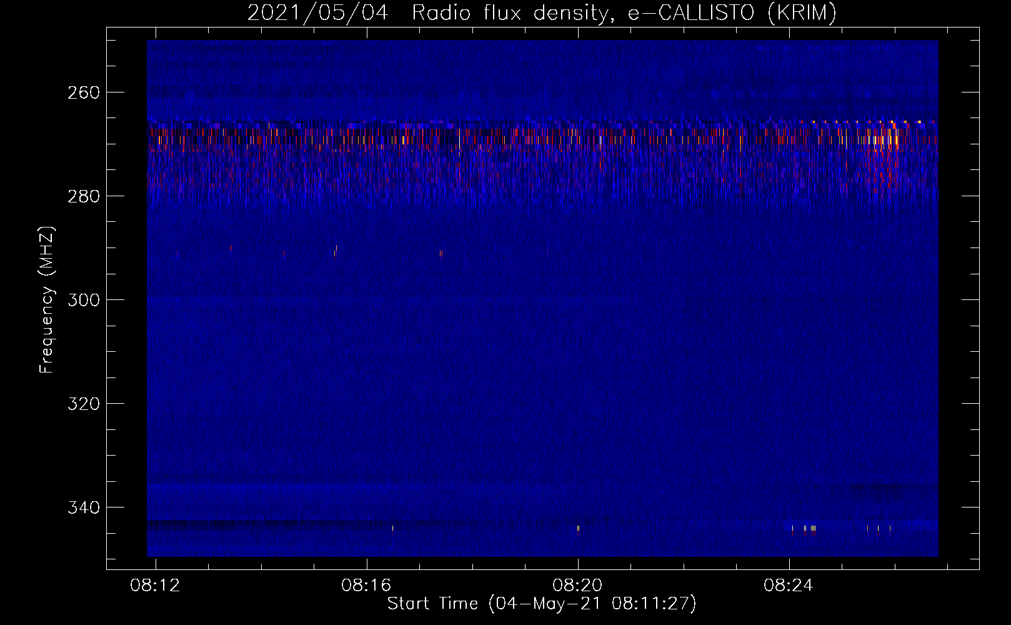
Task: Click the 'Start Time (04-May-21 08:11:27)' label
Action: [542, 604]
